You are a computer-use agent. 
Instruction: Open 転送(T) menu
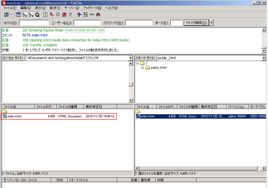[x=55, y=8]
